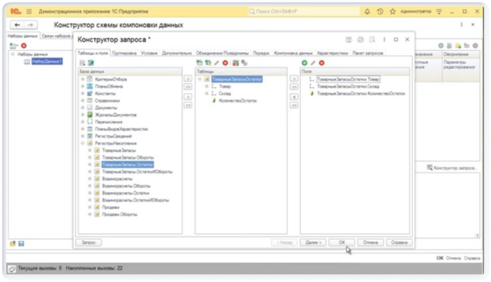Open the Условия tab

pyautogui.click(x=149, y=53)
